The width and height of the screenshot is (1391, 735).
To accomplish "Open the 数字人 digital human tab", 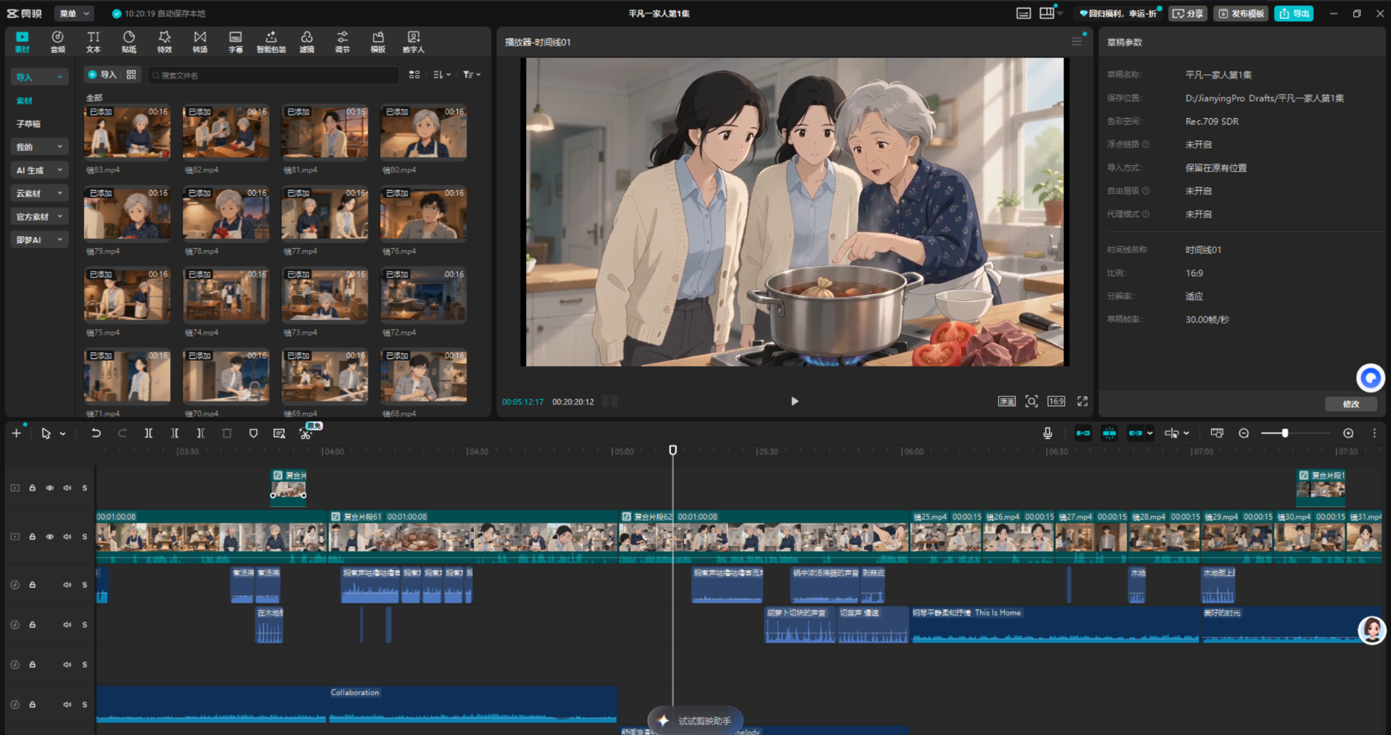I will coord(413,42).
